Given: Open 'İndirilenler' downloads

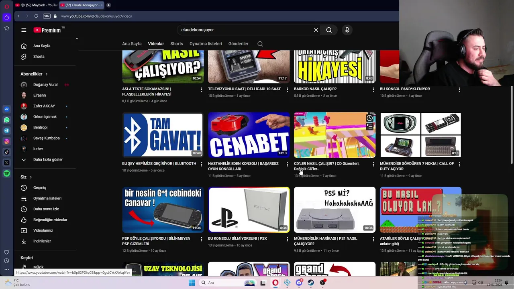Looking at the screenshot, I should pyautogui.click(x=42, y=241).
